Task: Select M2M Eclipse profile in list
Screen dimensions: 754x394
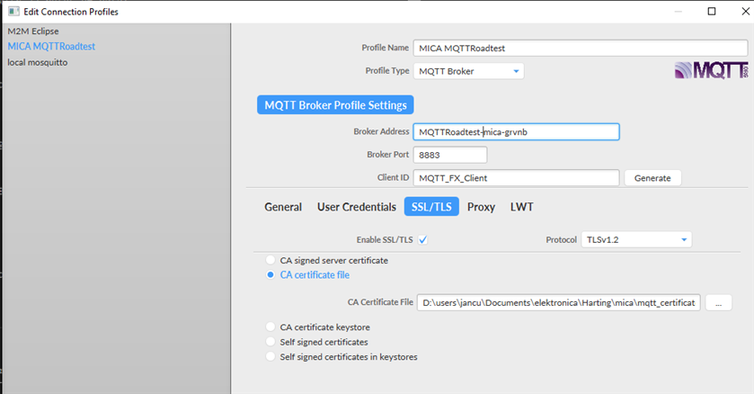Action: [33, 31]
